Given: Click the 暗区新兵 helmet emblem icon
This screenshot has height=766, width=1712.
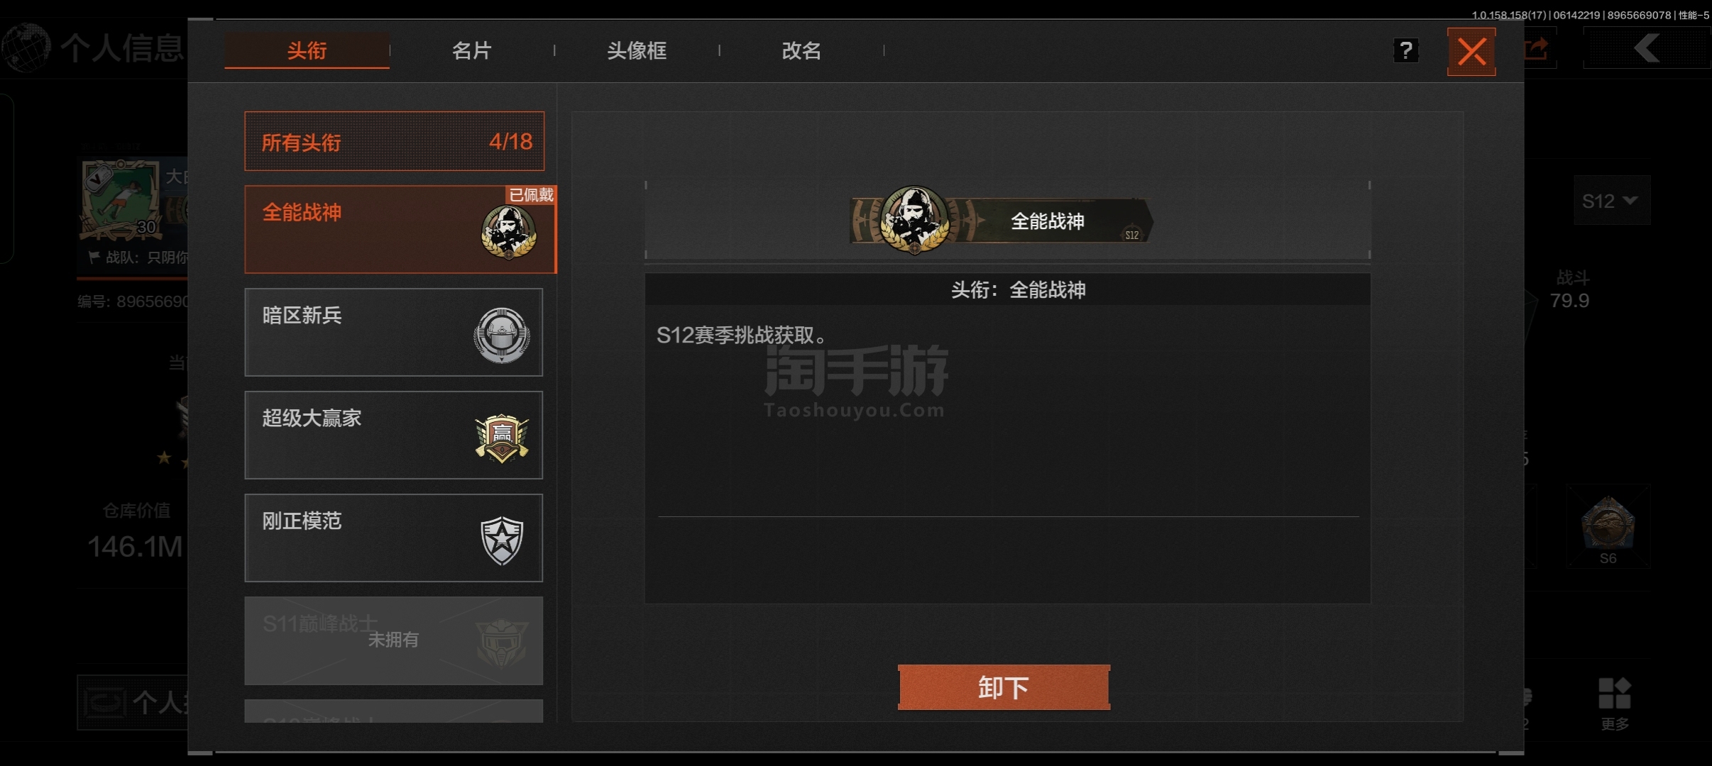Looking at the screenshot, I should (x=502, y=335).
